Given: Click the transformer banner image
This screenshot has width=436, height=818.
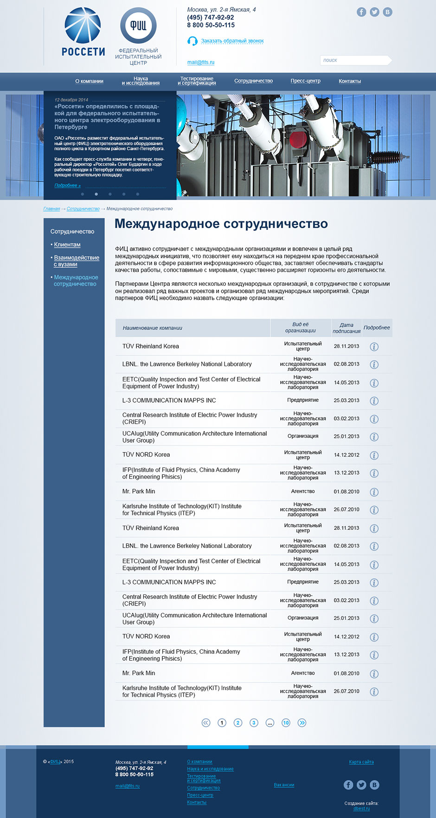Looking at the screenshot, I should [x=303, y=145].
